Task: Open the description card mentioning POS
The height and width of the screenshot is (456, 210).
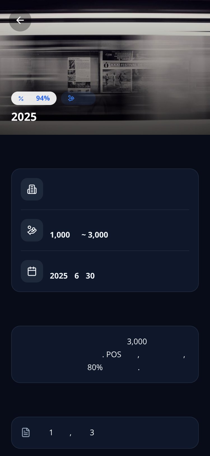Action: 105,354
